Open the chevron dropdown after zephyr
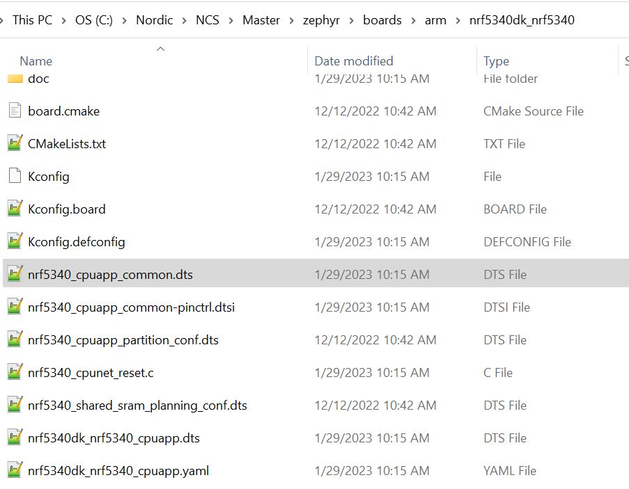 [x=351, y=20]
